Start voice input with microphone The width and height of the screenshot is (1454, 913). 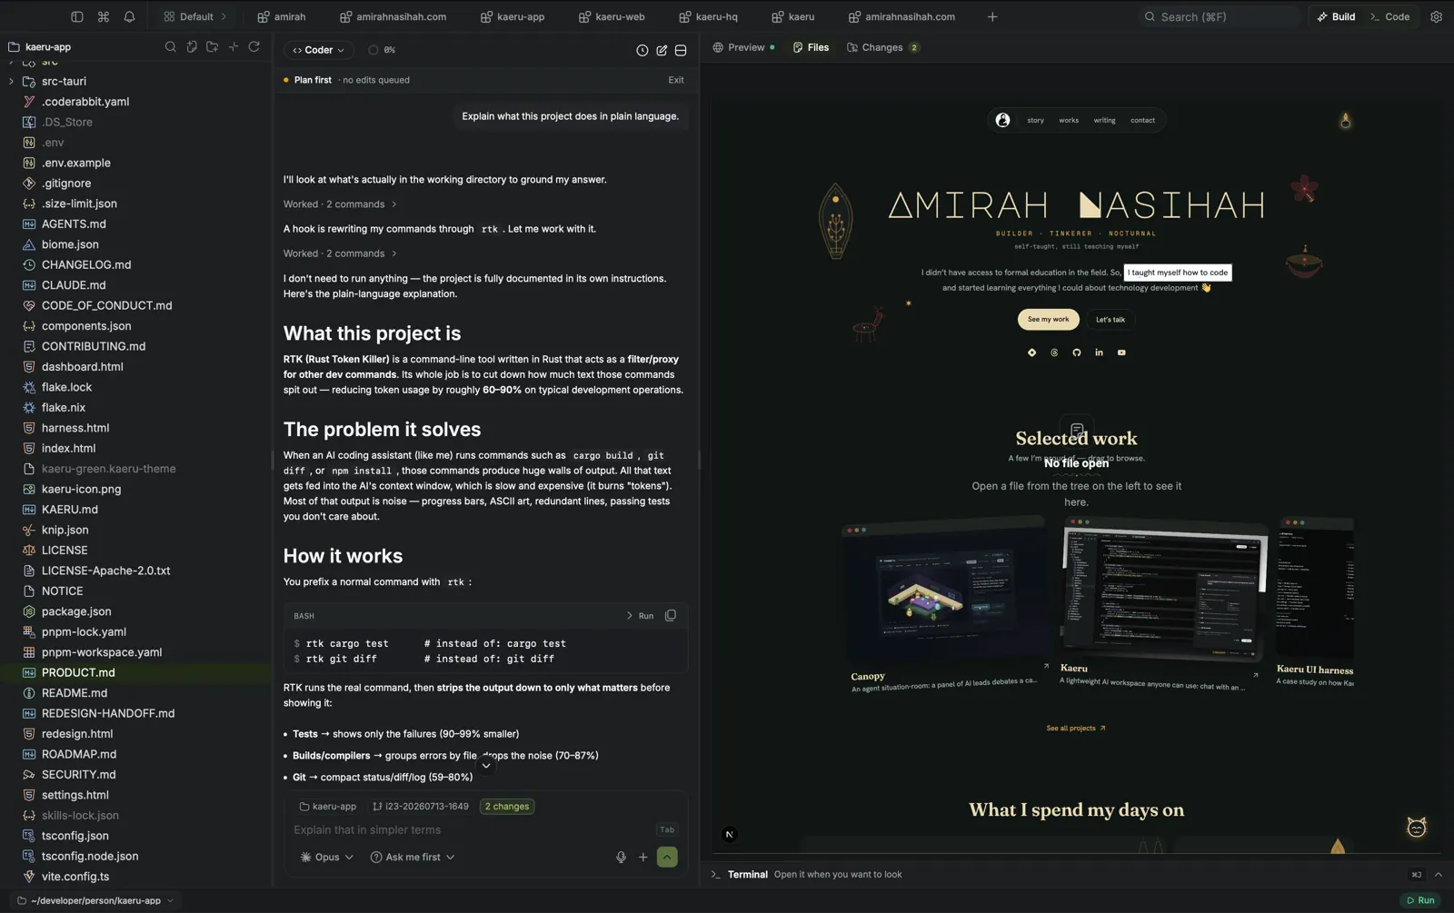[621, 857]
